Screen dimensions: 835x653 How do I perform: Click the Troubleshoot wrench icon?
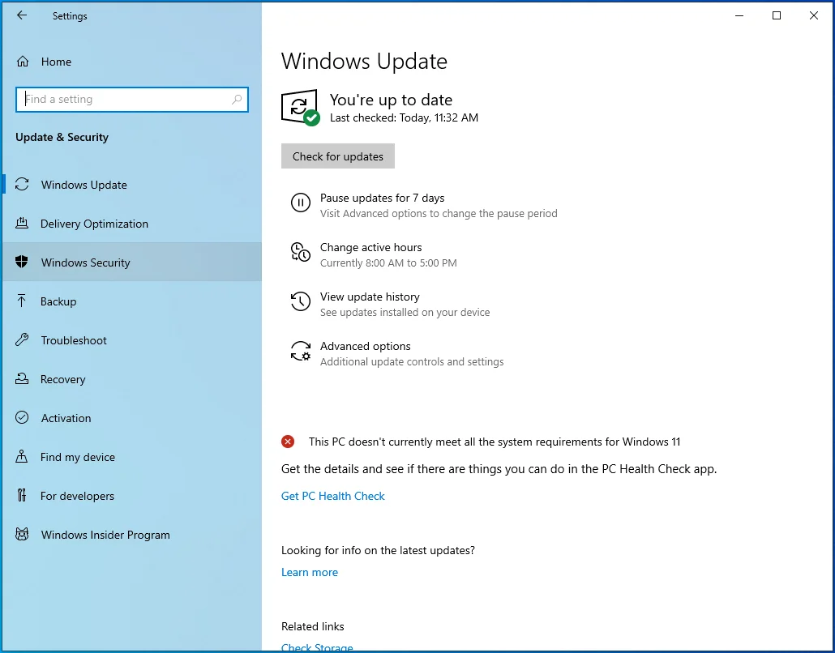22,340
